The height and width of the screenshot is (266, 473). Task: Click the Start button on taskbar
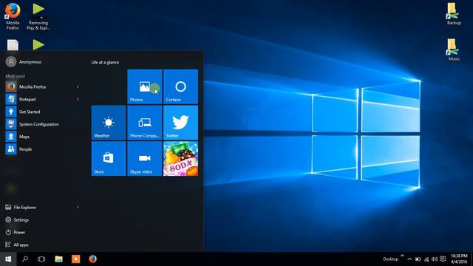[8, 259]
